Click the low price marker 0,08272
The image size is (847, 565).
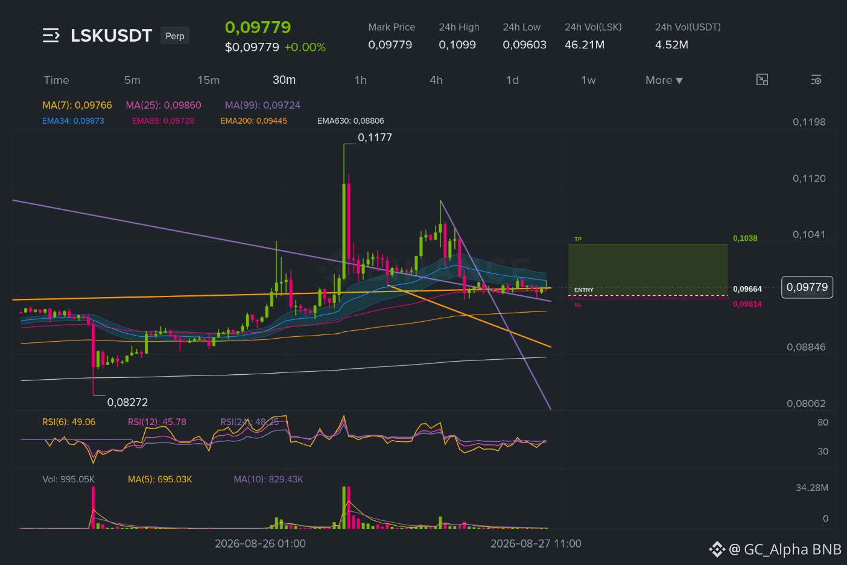point(127,402)
